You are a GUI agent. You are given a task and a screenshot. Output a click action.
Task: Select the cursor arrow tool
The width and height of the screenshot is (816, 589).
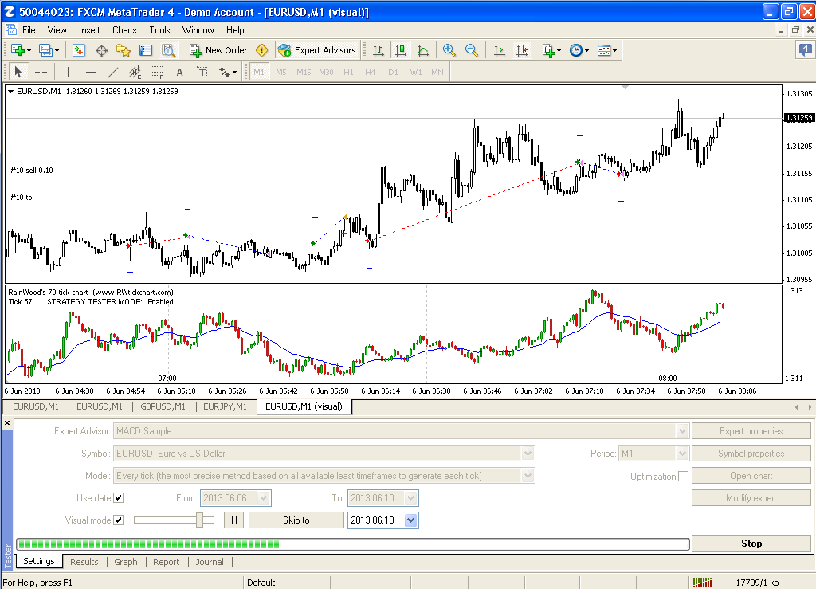tap(18, 72)
